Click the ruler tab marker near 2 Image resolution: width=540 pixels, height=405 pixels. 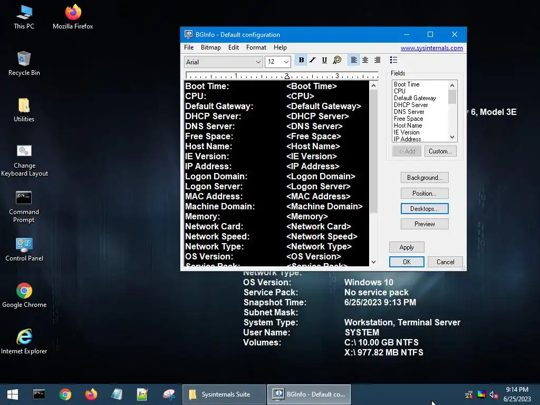(x=286, y=76)
